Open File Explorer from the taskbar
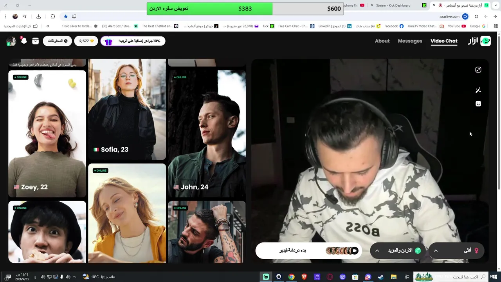The width and height of the screenshot is (501, 282). 394,277
